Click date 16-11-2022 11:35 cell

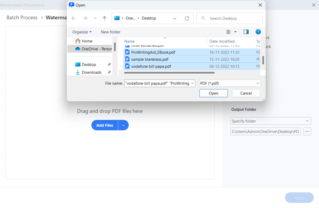[x=224, y=53]
